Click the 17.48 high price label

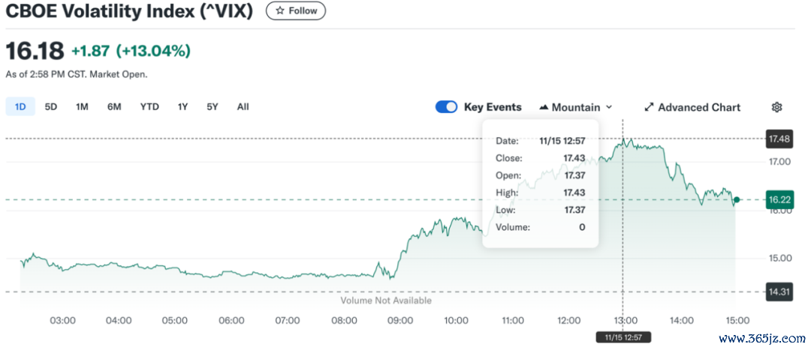[x=779, y=139]
